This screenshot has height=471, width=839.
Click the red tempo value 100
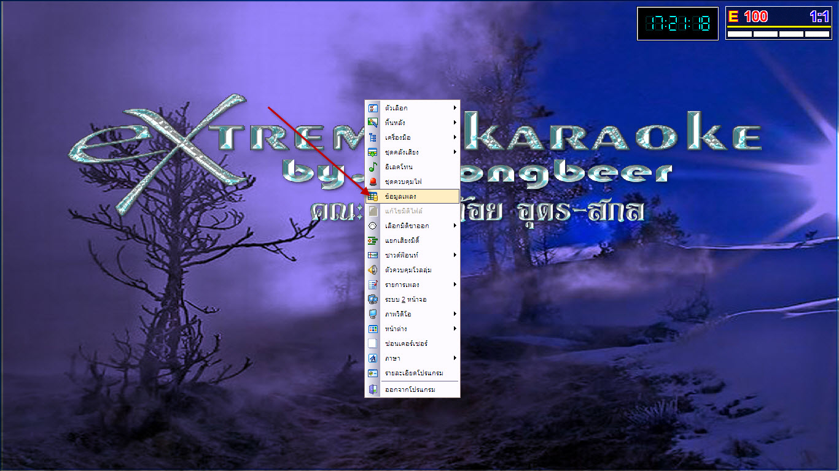coord(756,17)
